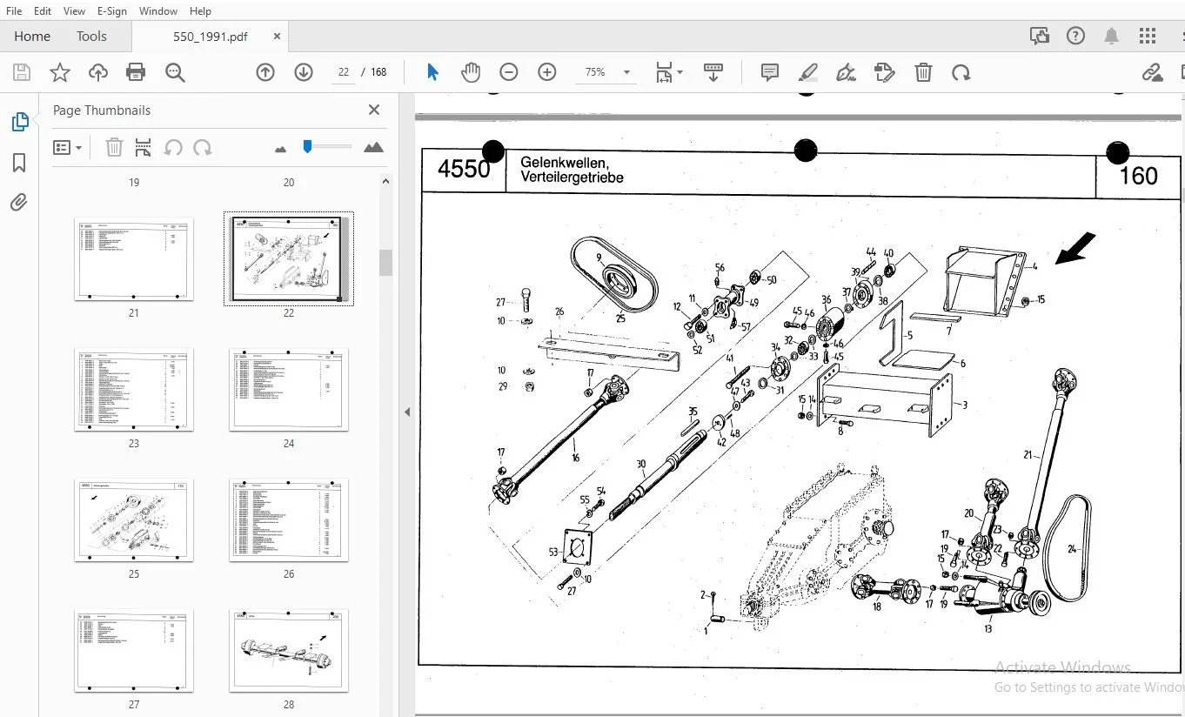Click the fit page display icon
This screenshot has height=717, width=1185.
point(664,72)
